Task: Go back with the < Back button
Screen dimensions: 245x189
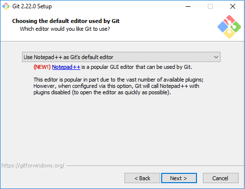Action: [142, 178]
